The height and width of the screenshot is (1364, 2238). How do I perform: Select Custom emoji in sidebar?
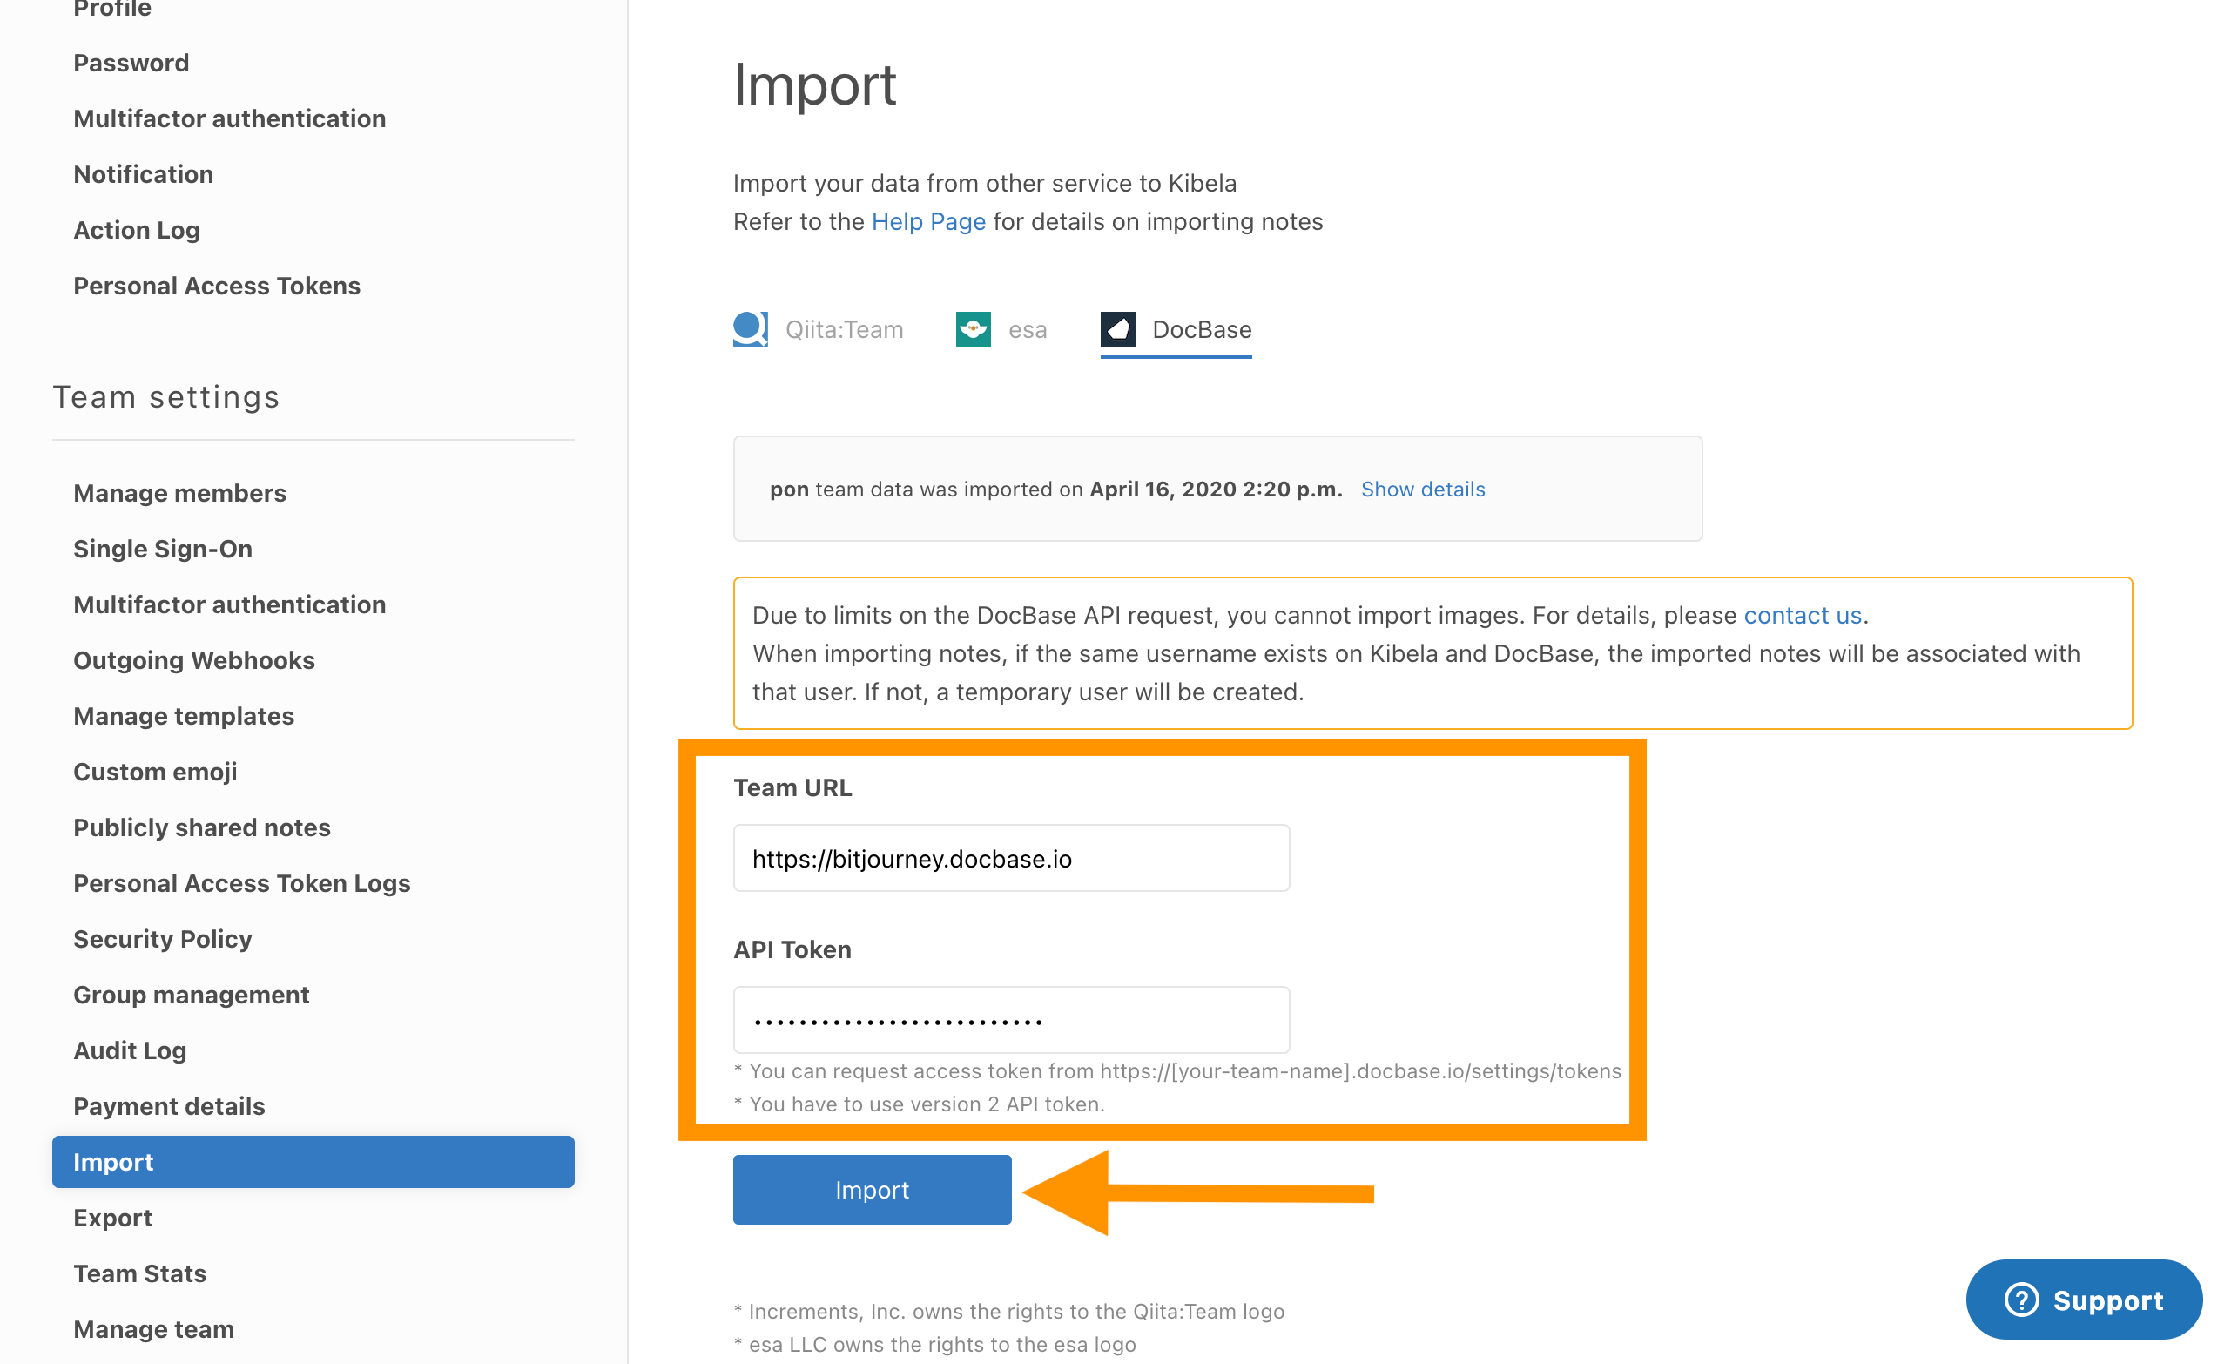coord(154,772)
